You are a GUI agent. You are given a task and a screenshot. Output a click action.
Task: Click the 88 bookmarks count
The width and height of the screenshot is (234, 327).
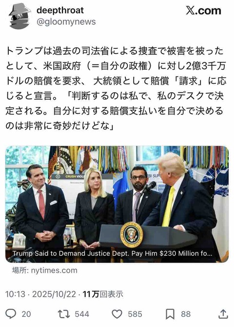pos(186,314)
